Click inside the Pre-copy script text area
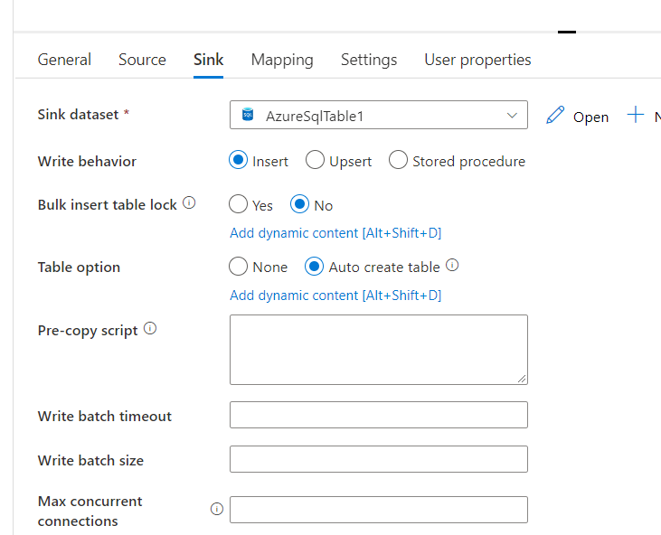The image size is (661, 535). (379, 350)
